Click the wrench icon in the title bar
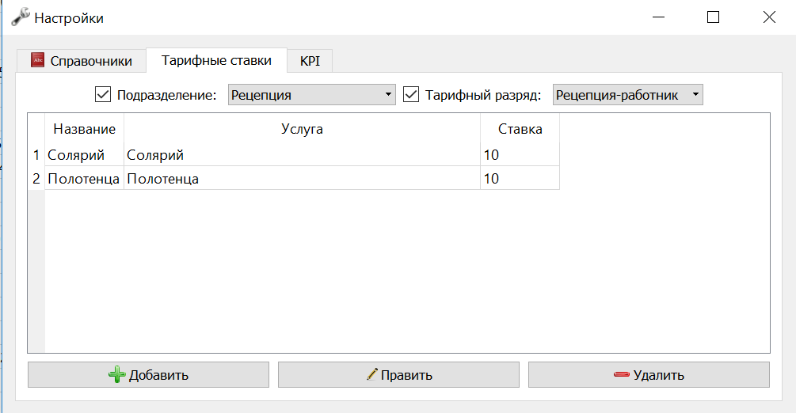This screenshot has height=413, width=796. click(x=21, y=17)
